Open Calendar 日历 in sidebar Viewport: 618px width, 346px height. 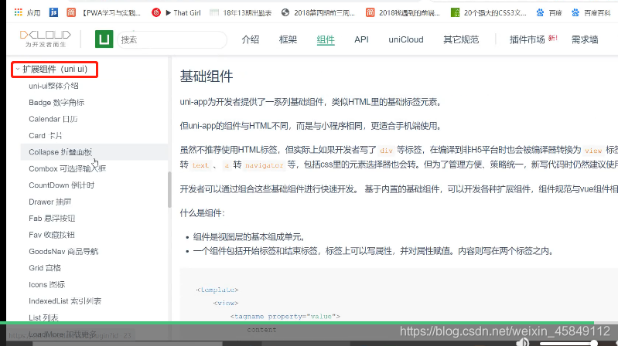[x=53, y=119]
